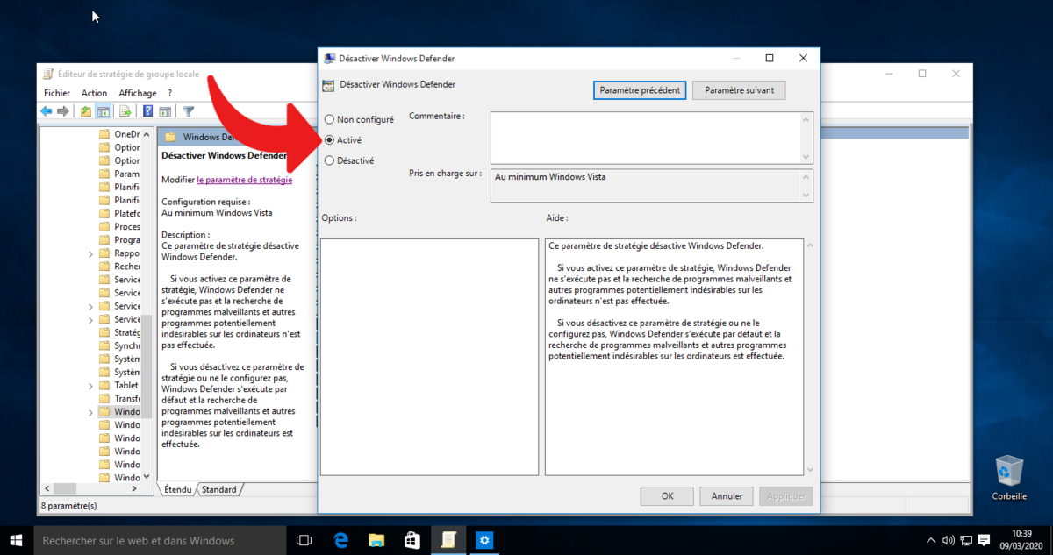Show hidden tray icons chevron

click(x=931, y=540)
